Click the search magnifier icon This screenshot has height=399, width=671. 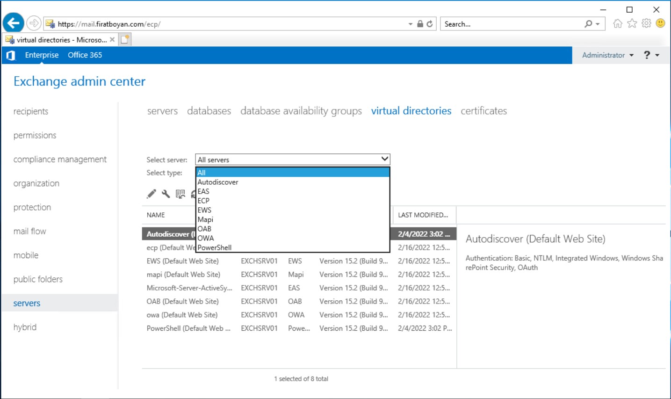pos(588,24)
